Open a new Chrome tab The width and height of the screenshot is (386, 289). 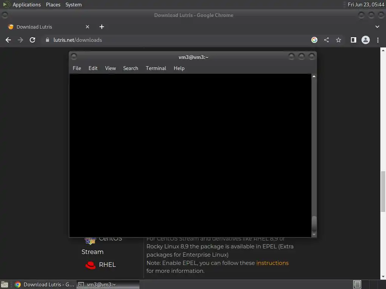[102, 27]
